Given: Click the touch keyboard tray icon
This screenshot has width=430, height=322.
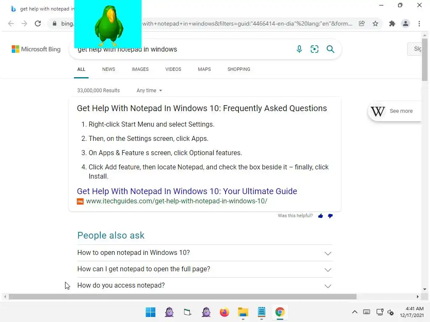Looking at the screenshot, I should 366,312.
